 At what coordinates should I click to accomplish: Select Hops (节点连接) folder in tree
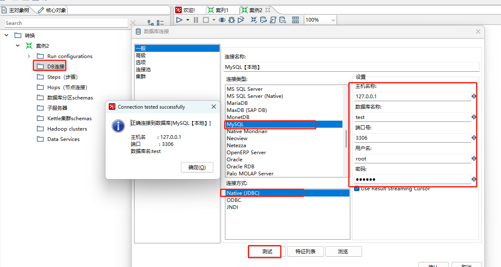point(61,87)
